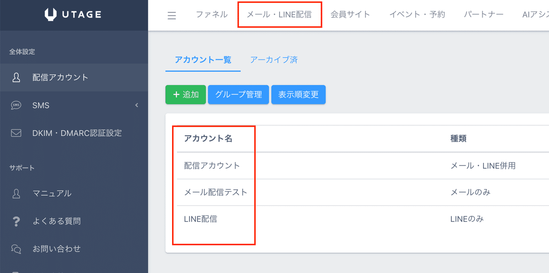Open マニュアル in the sidebar
The image size is (549, 273).
click(x=74, y=193)
